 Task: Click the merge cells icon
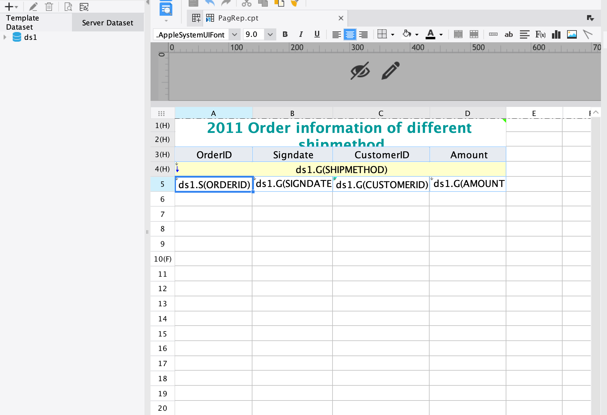[x=458, y=34]
